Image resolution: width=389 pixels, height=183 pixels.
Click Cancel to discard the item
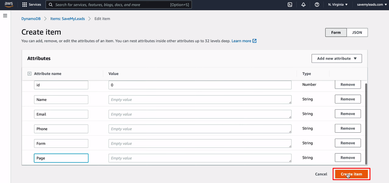click(321, 174)
